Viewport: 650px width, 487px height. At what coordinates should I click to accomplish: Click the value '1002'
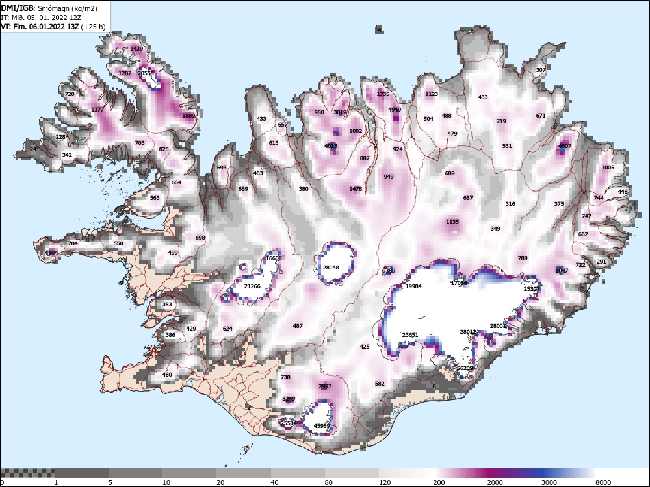click(356, 131)
